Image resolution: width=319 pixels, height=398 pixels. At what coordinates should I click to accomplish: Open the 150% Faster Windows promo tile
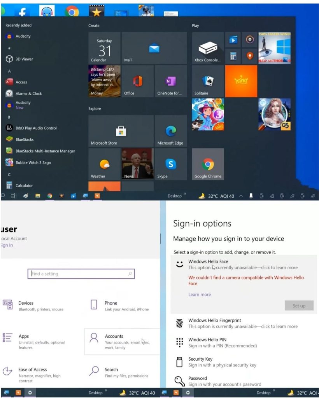275,48
